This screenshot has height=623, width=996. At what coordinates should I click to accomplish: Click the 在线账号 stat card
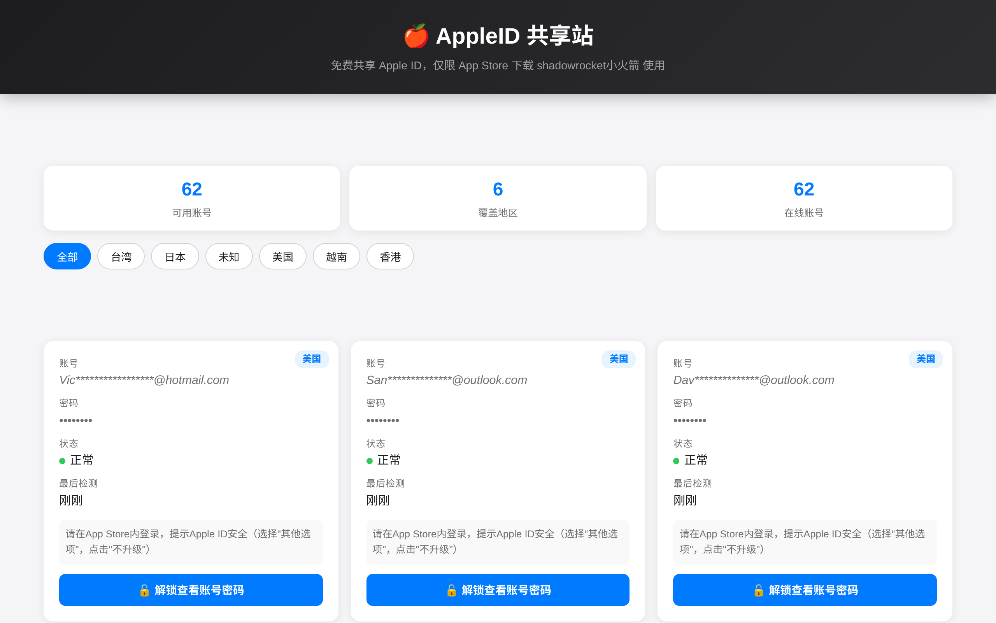(x=804, y=198)
